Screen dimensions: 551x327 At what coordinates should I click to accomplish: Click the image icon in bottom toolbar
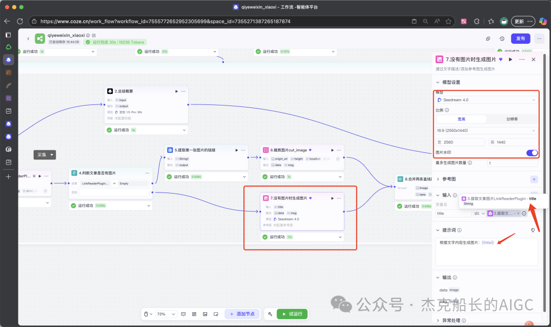205,314
